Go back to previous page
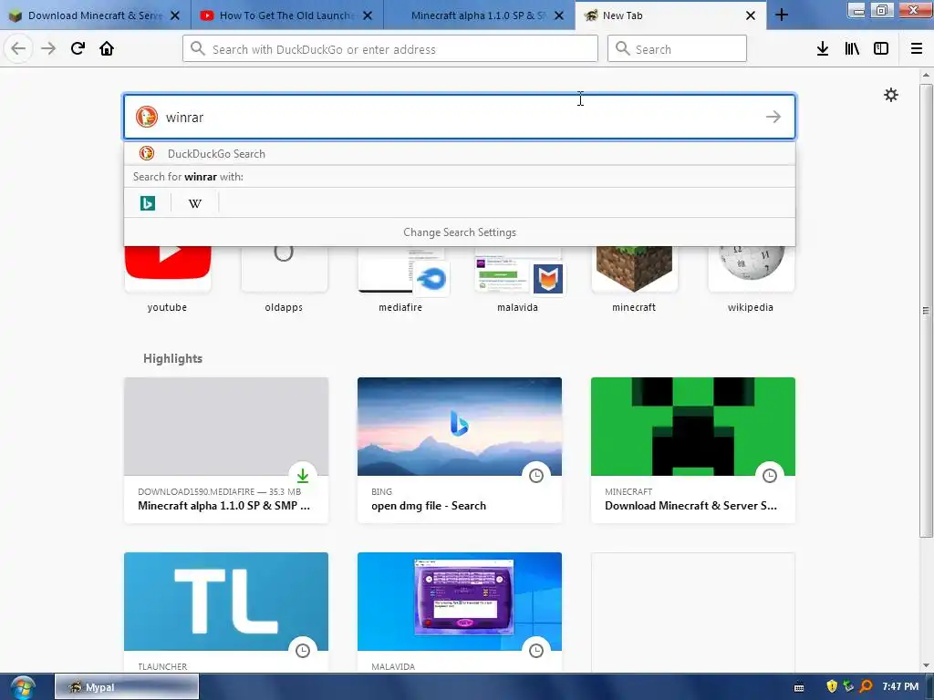 pyautogui.click(x=18, y=48)
